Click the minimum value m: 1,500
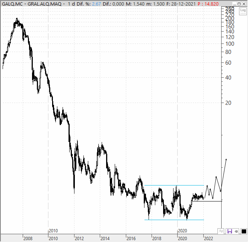The height and width of the screenshot is (242, 248). (x=156, y=4)
